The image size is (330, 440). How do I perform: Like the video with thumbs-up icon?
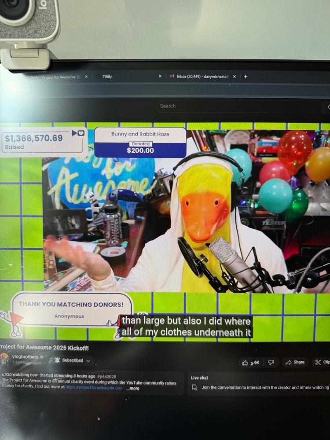click(251, 363)
